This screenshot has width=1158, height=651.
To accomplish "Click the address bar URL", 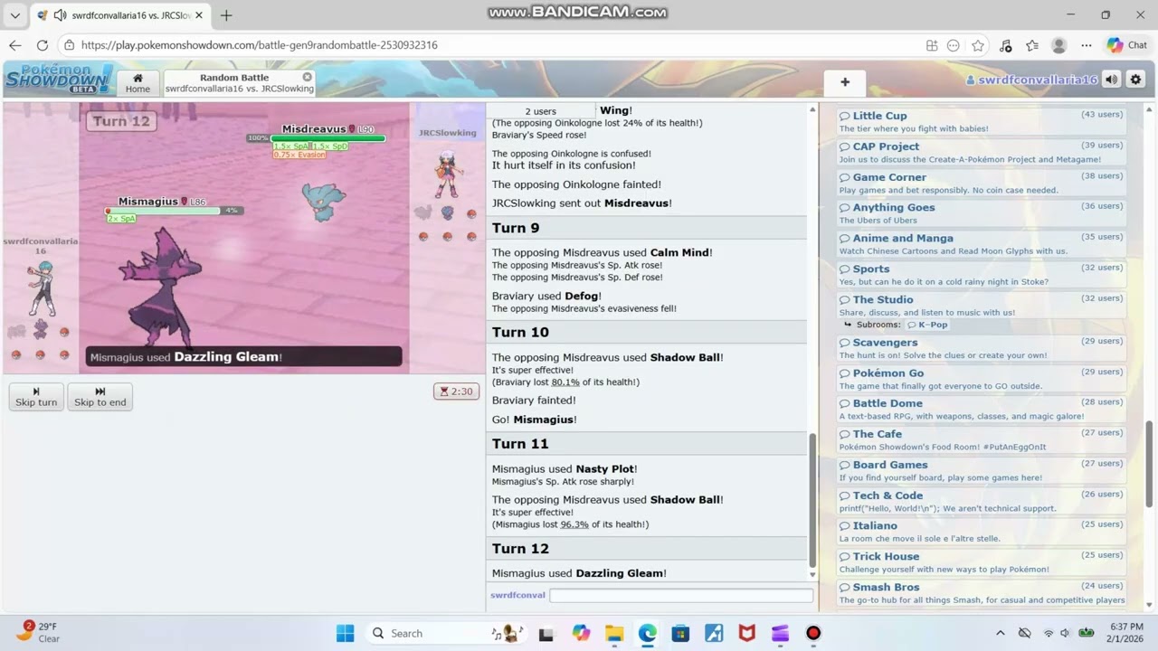I will (259, 45).
